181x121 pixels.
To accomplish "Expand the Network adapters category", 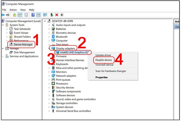I will (x=49, y=76).
